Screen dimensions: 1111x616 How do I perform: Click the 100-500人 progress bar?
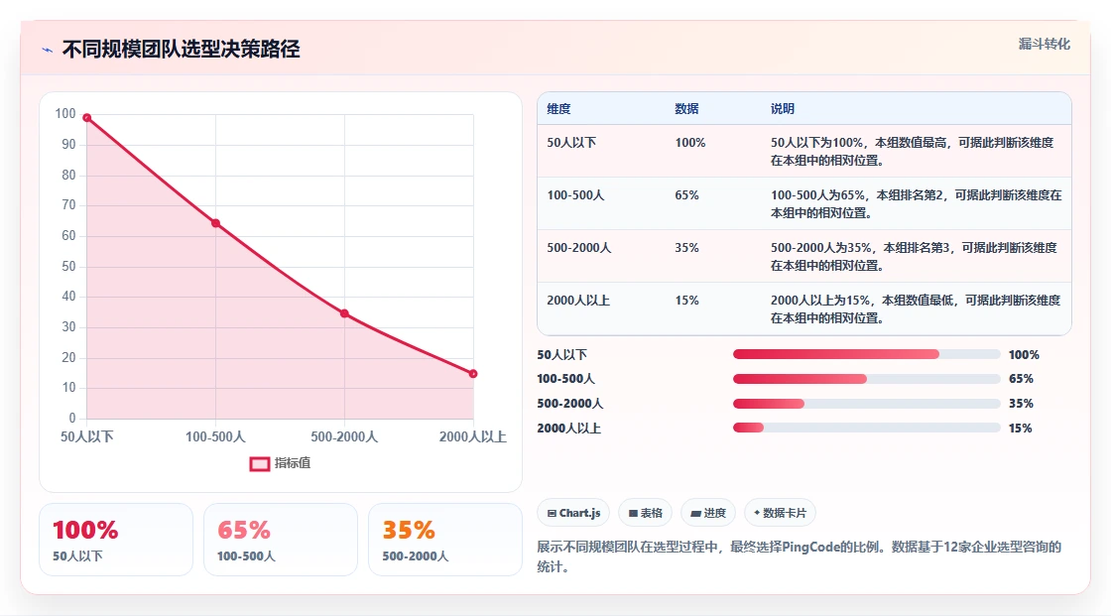(866, 379)
